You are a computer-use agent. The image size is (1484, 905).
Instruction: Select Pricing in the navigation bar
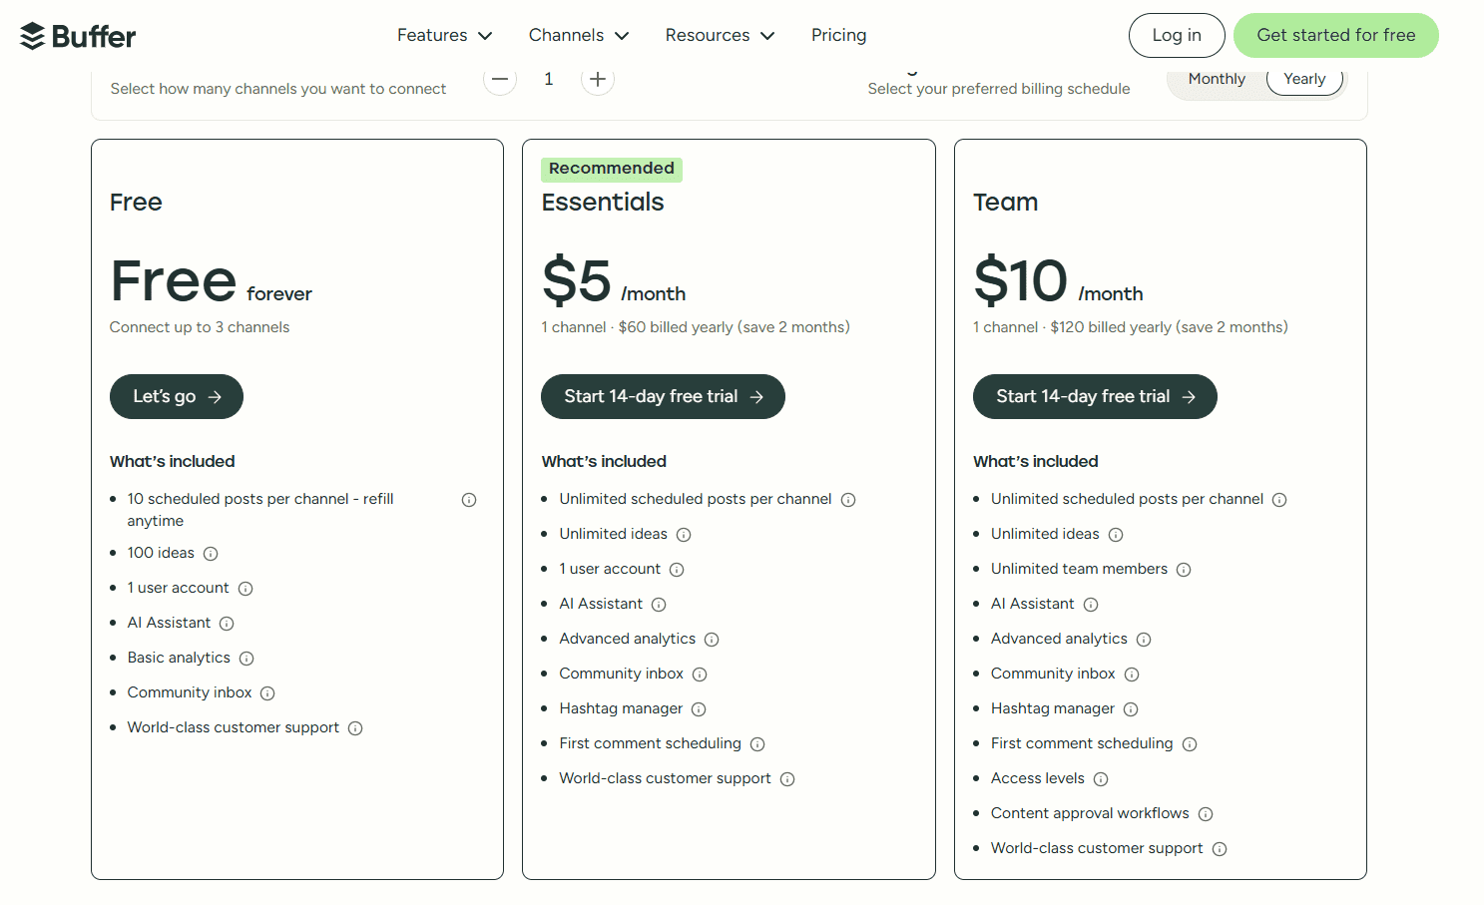click(x=838, y=35)
